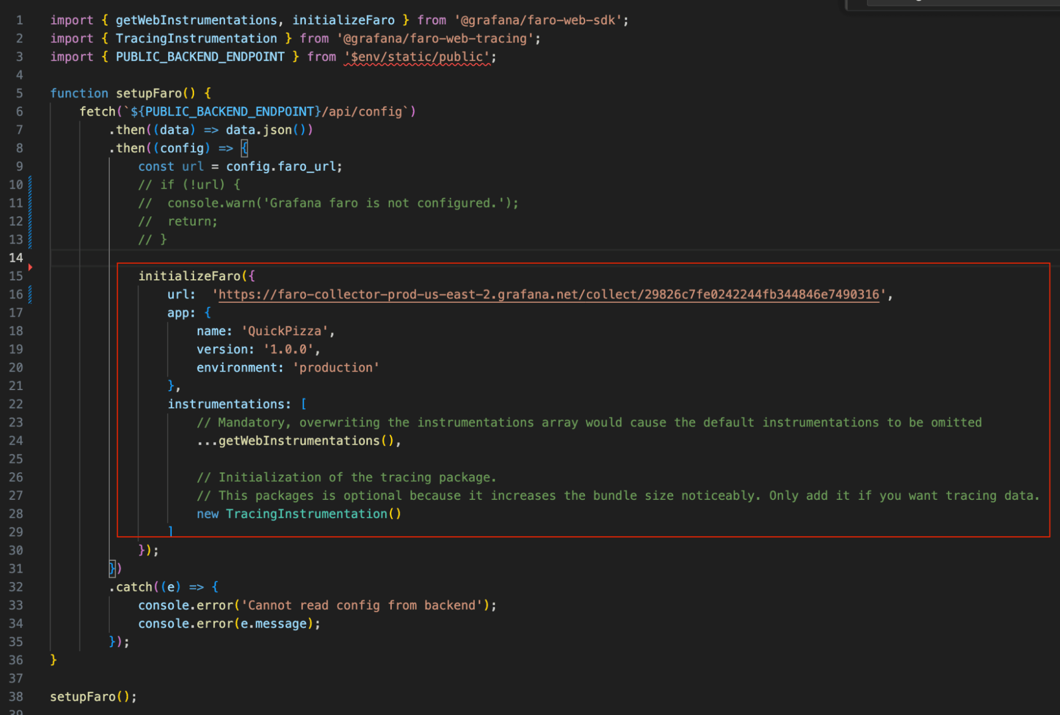
Task: Collapse the initializeFaro options block
Action: (x=41, y=276)
